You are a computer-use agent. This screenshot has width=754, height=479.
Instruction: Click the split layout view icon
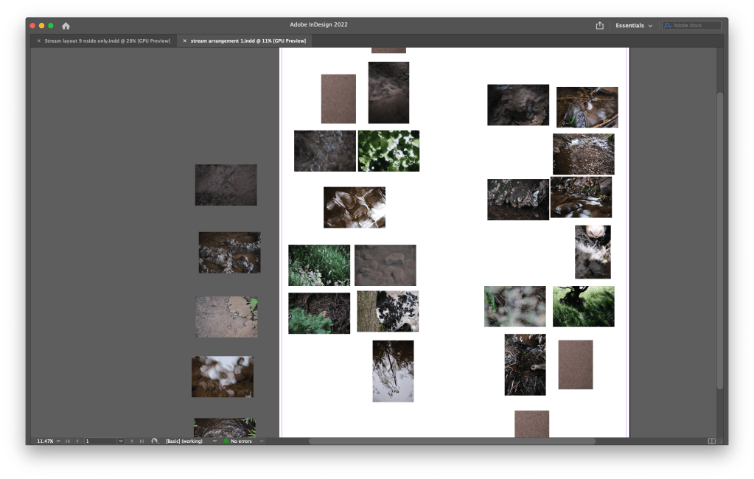pos(711,441)
